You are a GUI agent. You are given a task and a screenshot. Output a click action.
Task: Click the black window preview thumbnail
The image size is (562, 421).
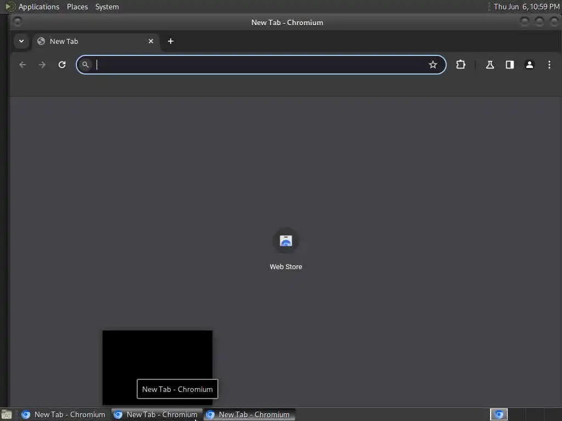[158, 368]
